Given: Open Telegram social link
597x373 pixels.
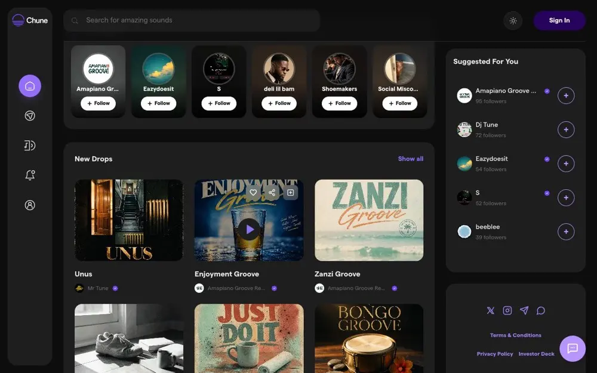Looking at the screenshot, I should pos(524,310).
